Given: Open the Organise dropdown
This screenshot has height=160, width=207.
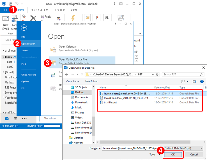Looking at the screenshot, I should coord(72,82).
